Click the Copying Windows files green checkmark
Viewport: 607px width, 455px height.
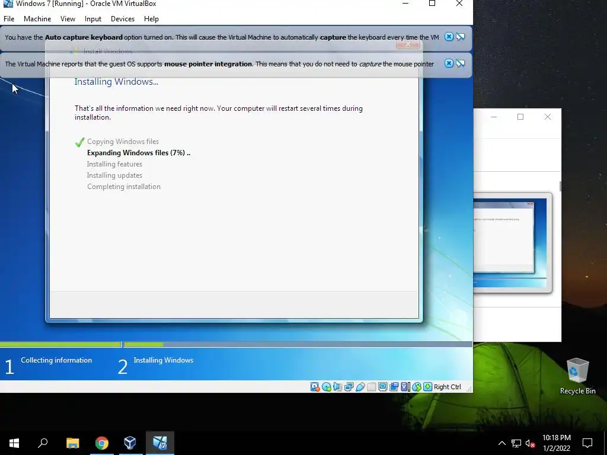[80, 142]
